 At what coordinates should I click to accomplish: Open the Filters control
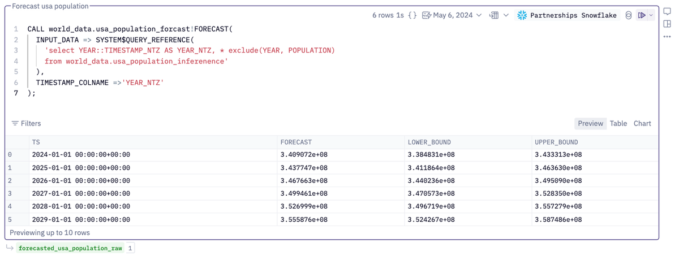27,123
